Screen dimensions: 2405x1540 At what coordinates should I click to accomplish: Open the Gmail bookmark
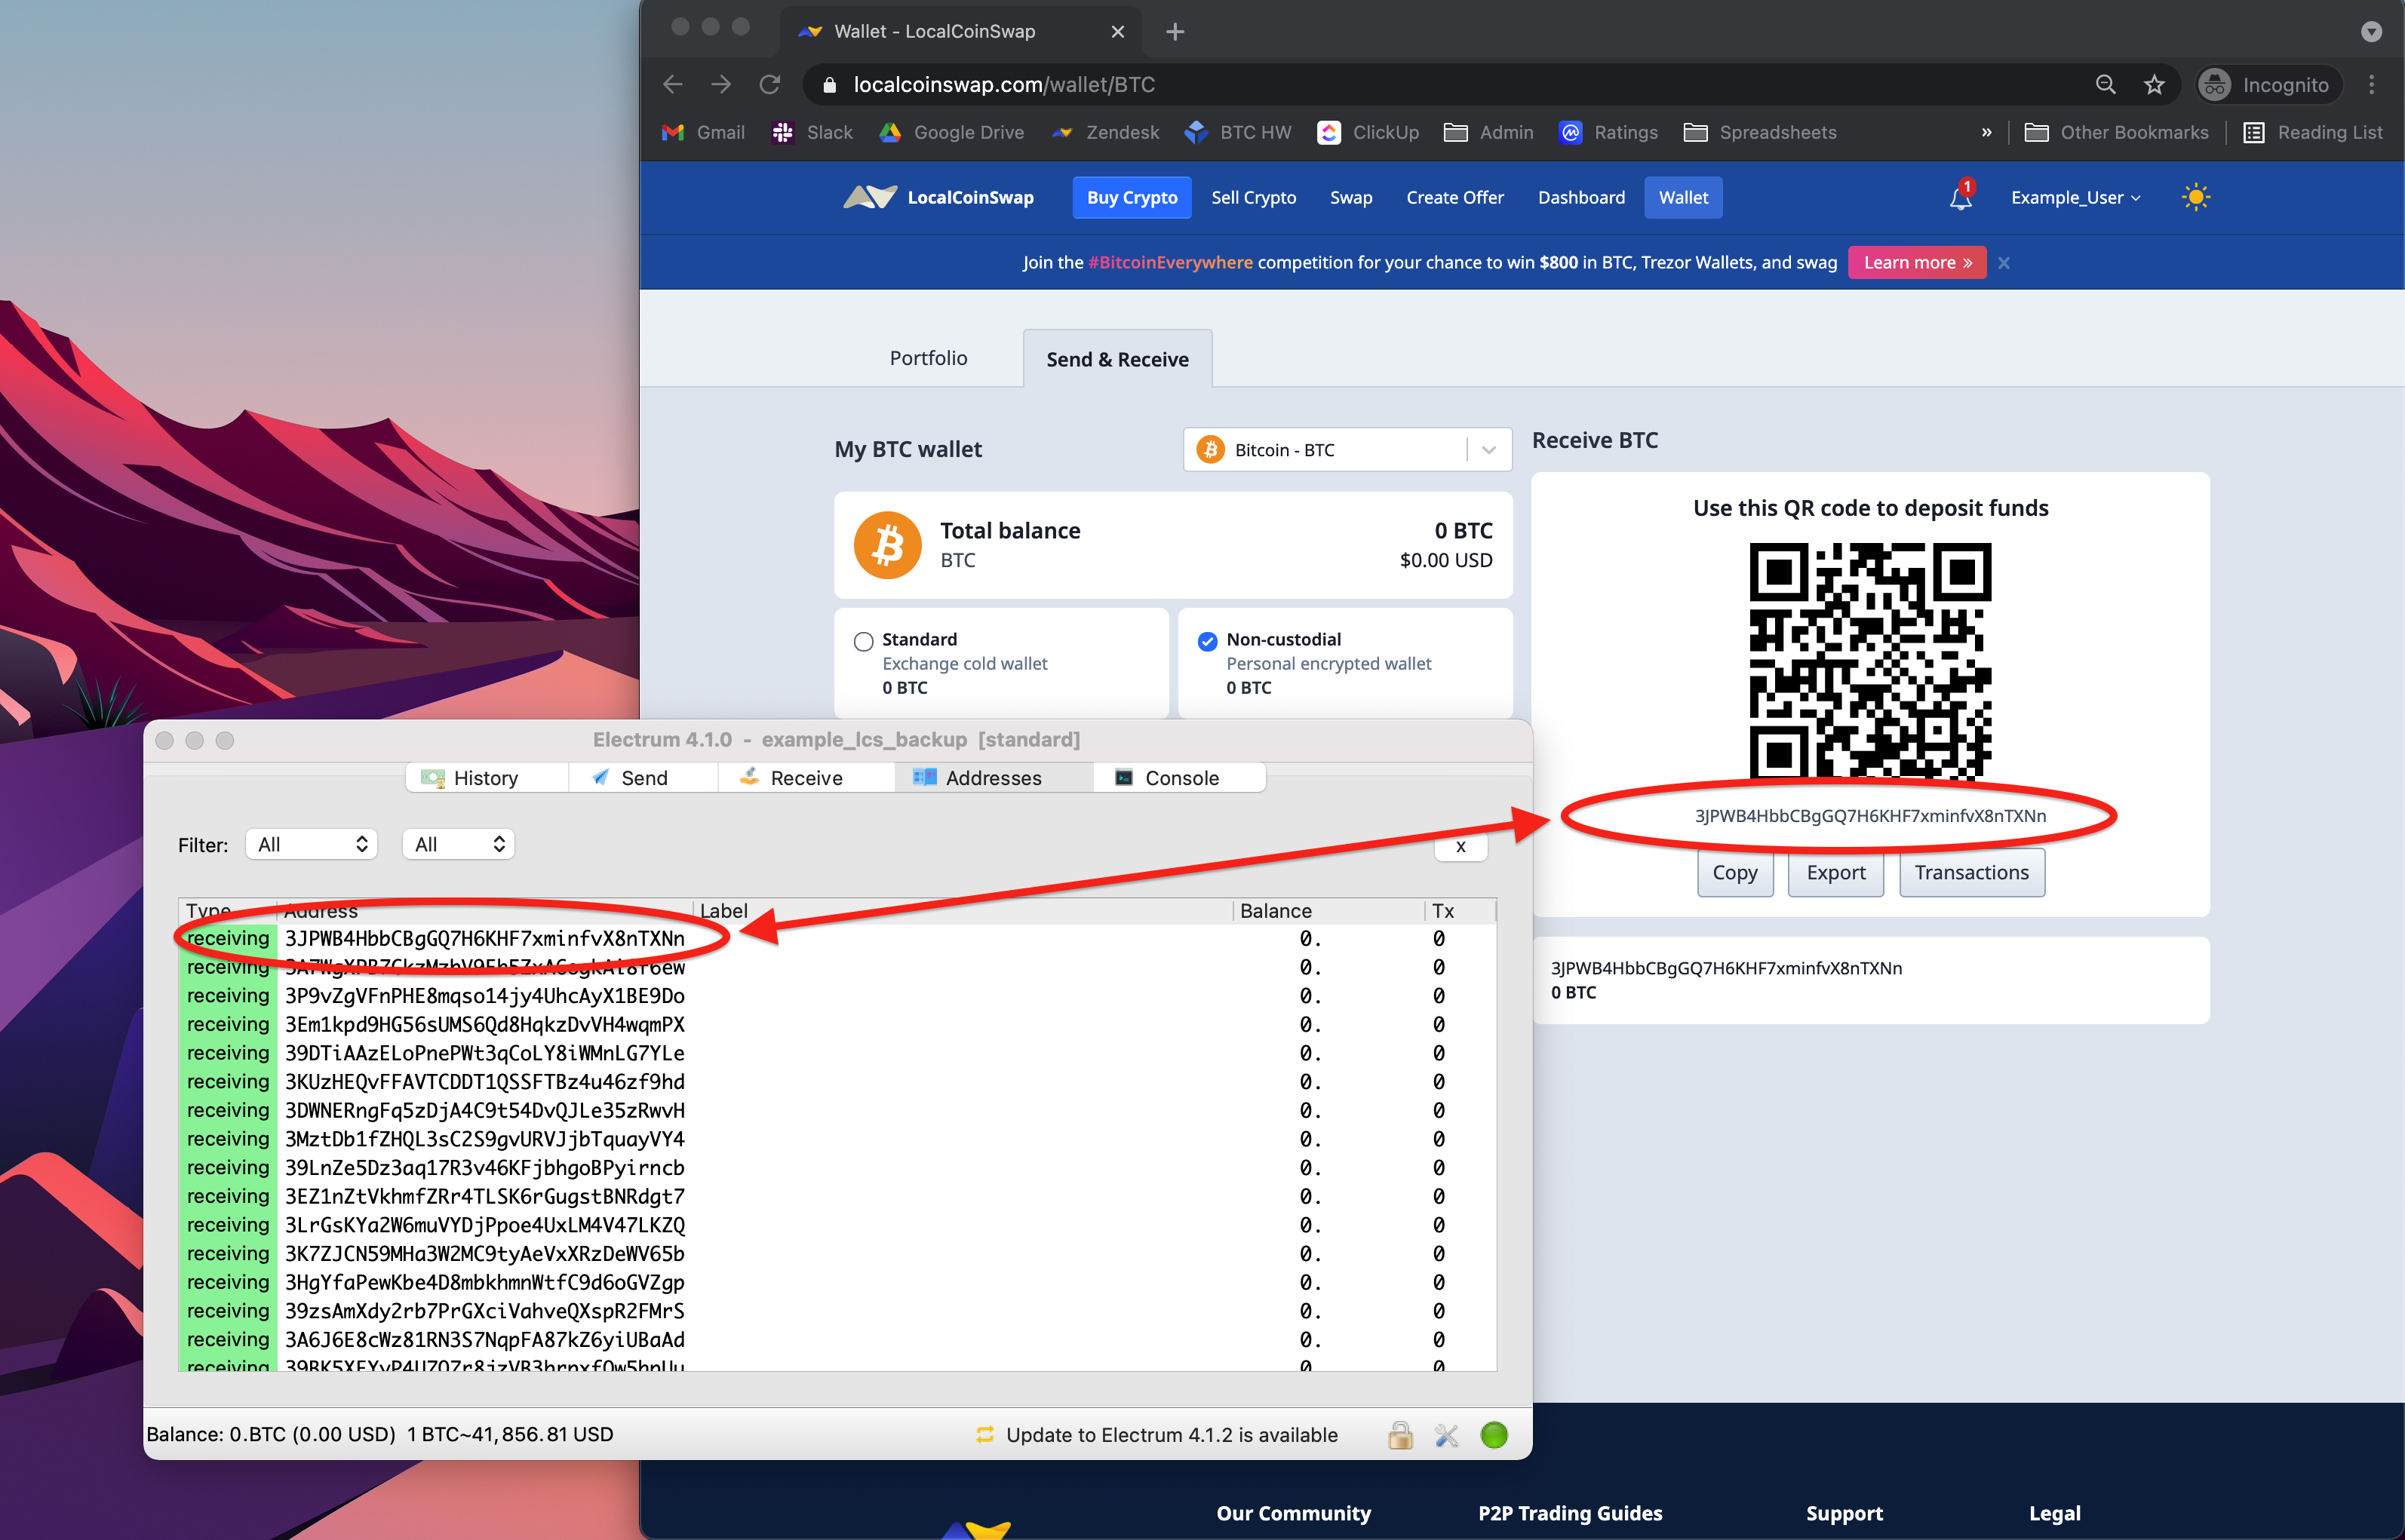704,132
